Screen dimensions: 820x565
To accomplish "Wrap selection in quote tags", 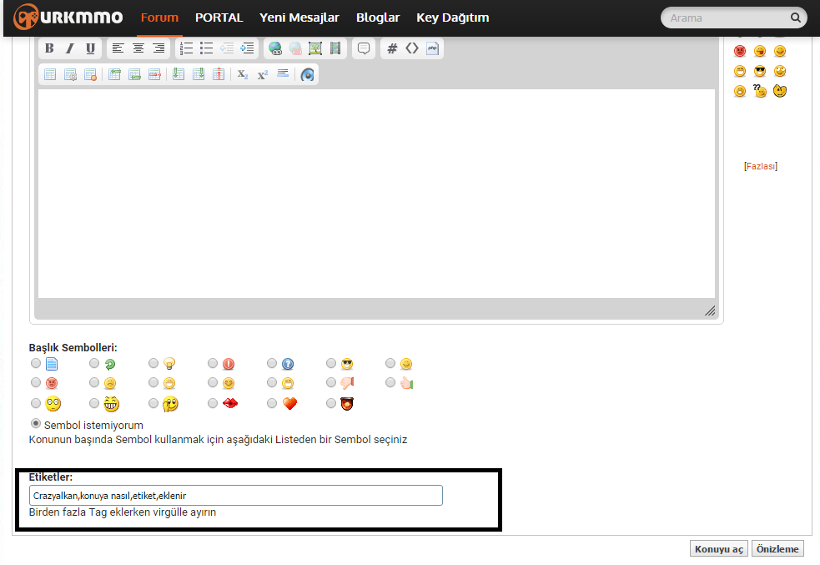I will click(364, 48).
